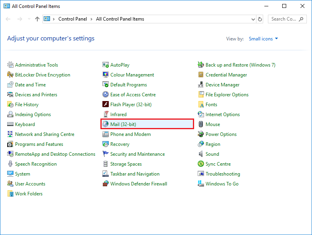Click the Speech Recognition microphone icon
The width and height of the screenshot is (312, 235).
point(10,164)
